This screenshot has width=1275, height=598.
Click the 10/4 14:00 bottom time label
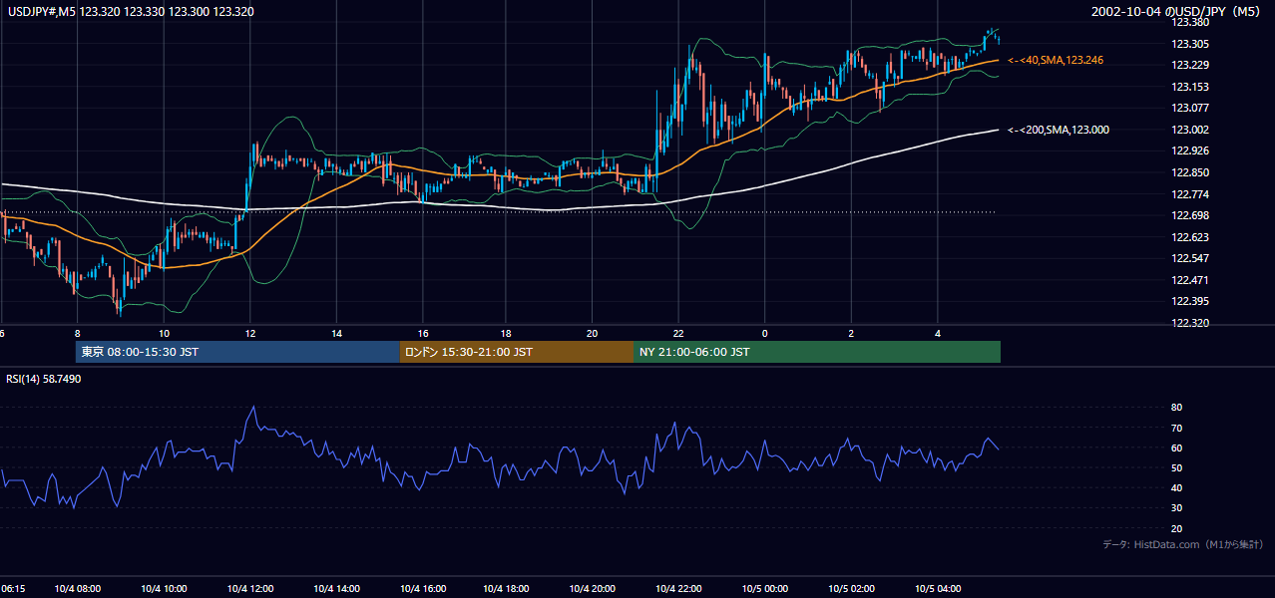pos(336,589)
